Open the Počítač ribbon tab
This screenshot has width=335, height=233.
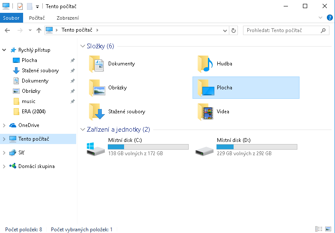(37, 18)
